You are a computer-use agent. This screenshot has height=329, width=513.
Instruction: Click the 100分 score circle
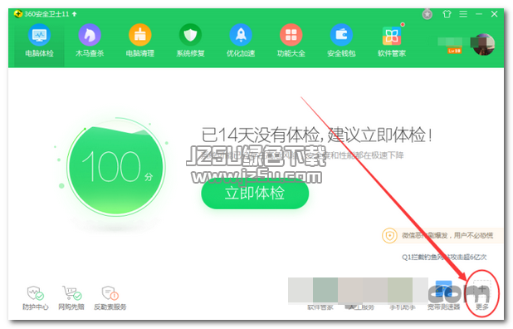[116, 167]
